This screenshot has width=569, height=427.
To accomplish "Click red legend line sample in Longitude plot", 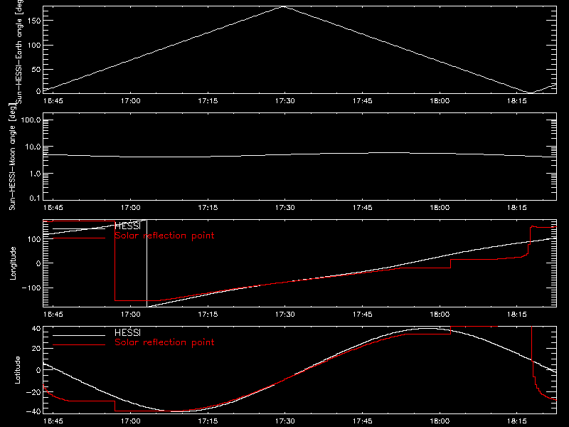I will point(79,238).
